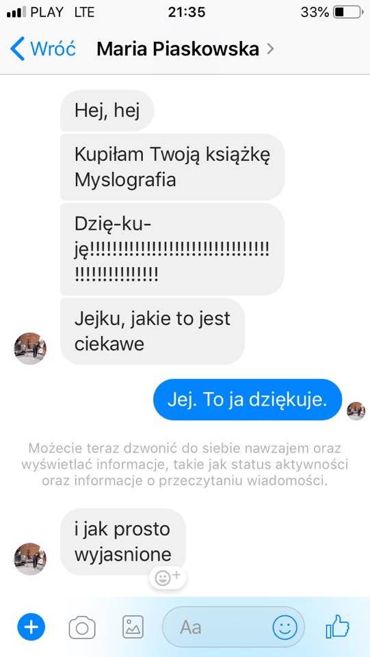Select the blue 'Jej. To ja dziękuje.' bubble
Screen dimensions: 370x657
(248, 400)
